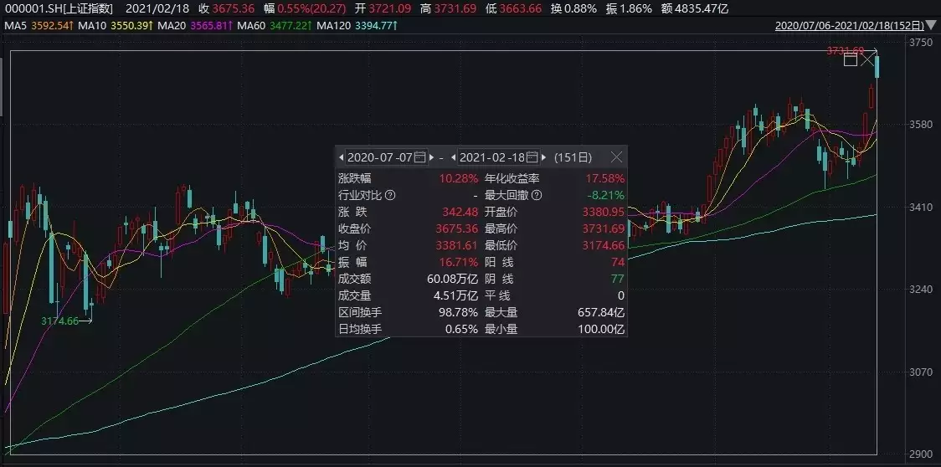Click the (151日) day count label
Image resolution: width=941 pixels, height=467 pixels.
(573, 157)
